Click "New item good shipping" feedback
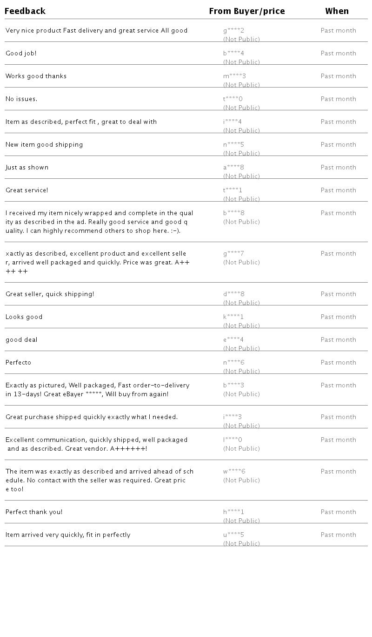 tap(44, 145)
